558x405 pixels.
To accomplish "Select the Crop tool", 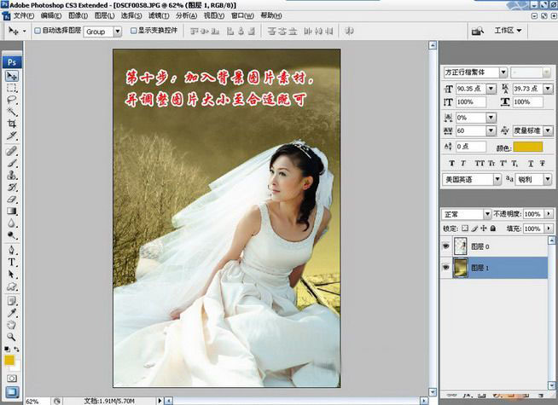I will click(13, 124).
